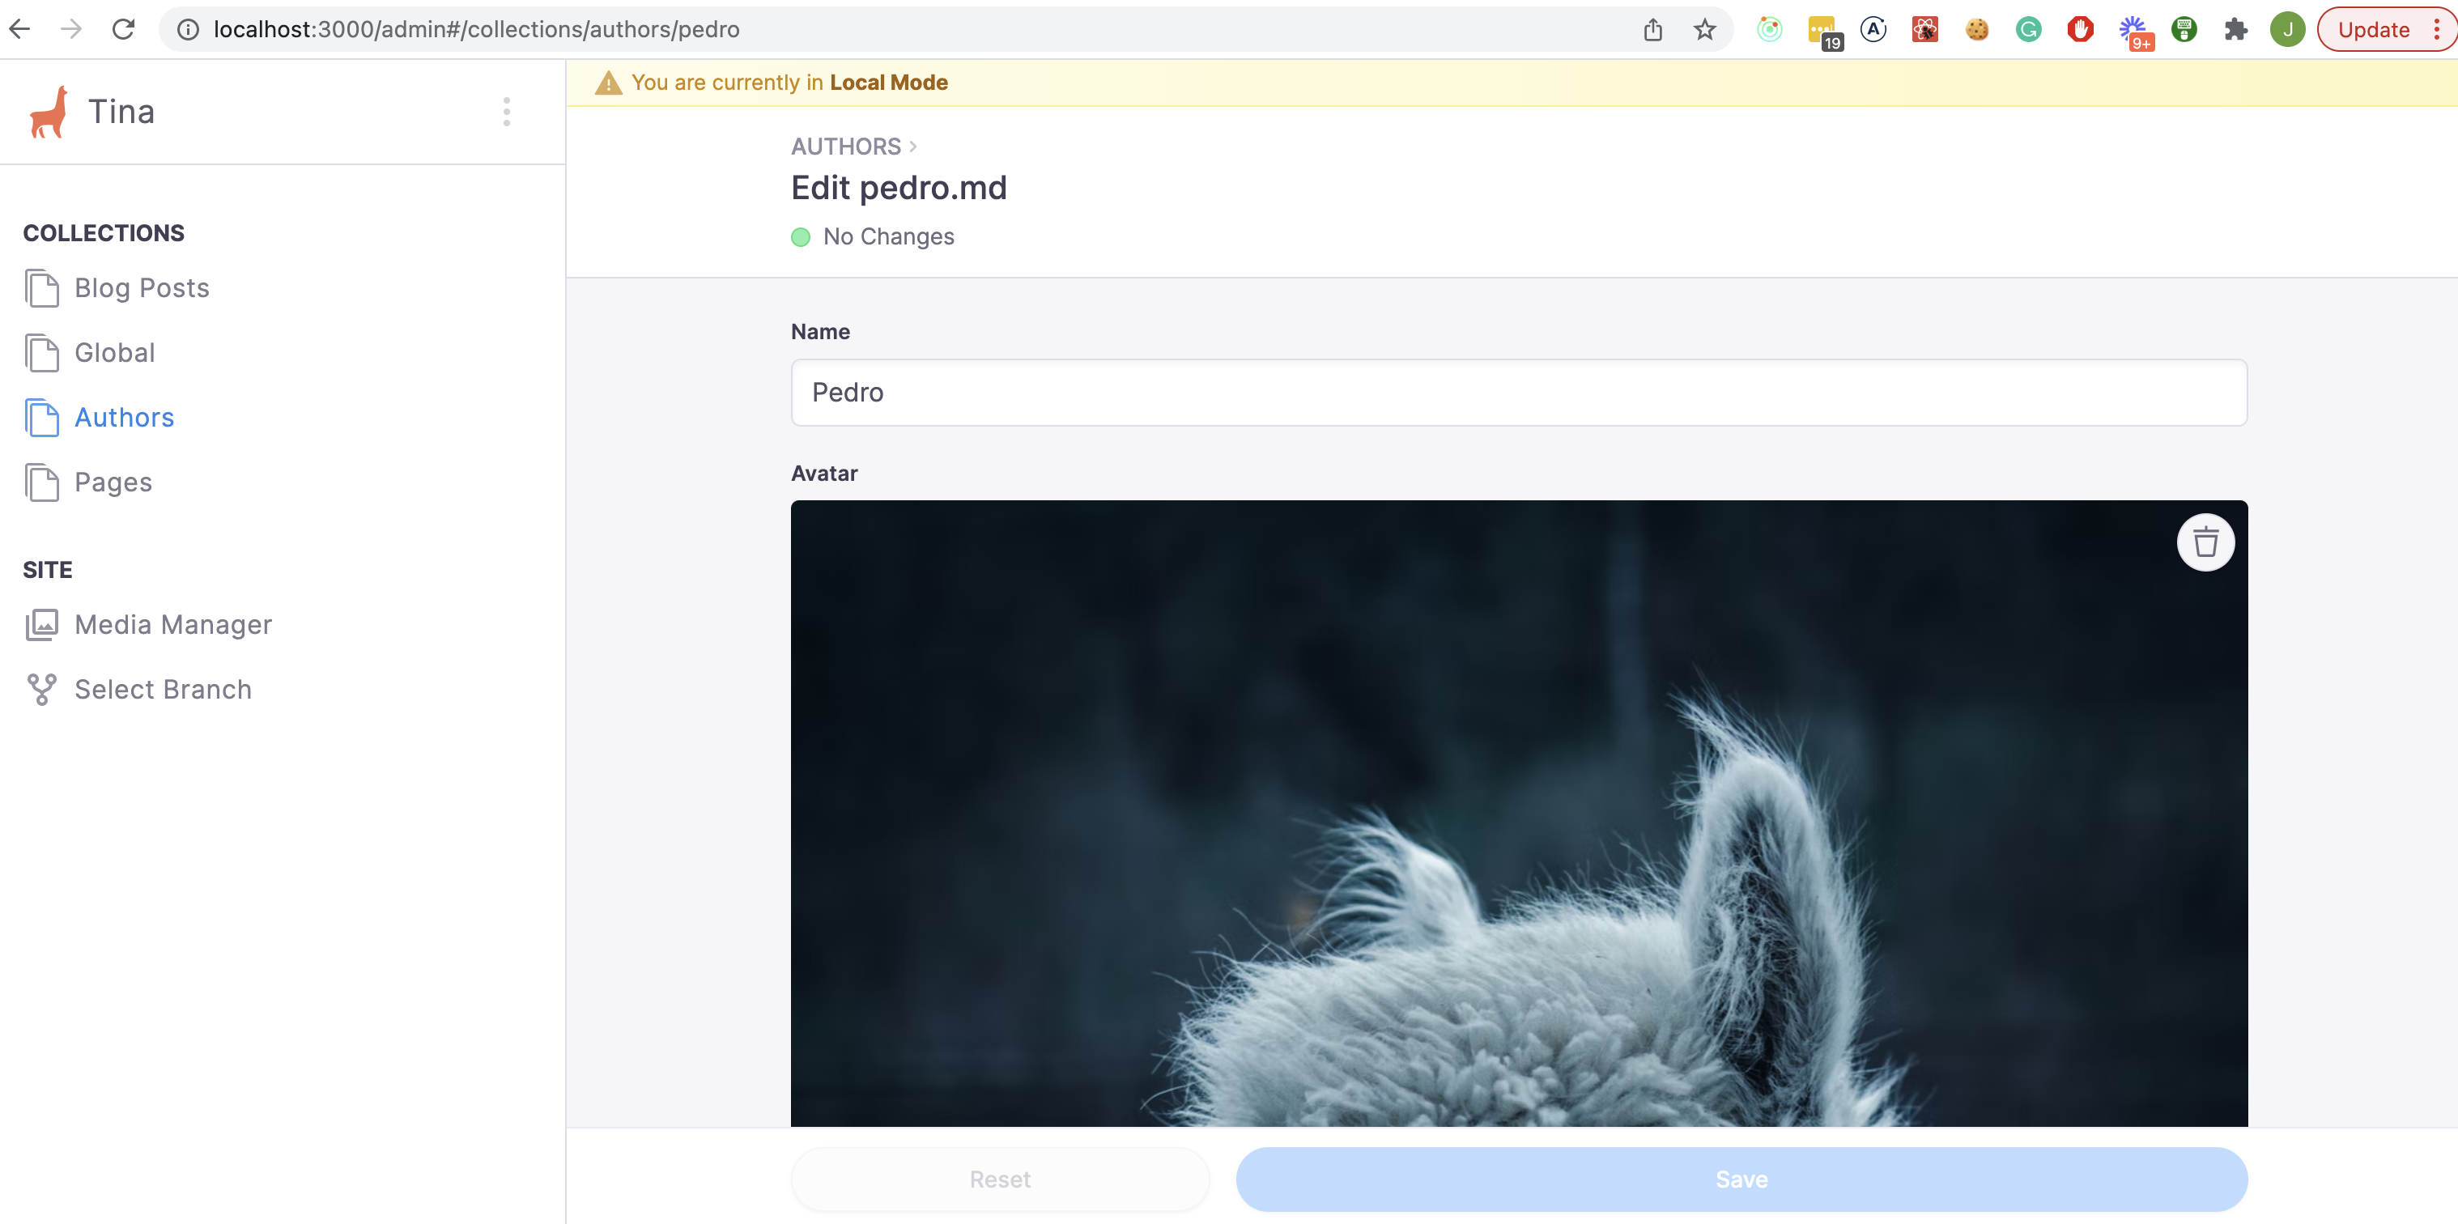
Task: Switch to the Authors collection
Action: point(124,417)
